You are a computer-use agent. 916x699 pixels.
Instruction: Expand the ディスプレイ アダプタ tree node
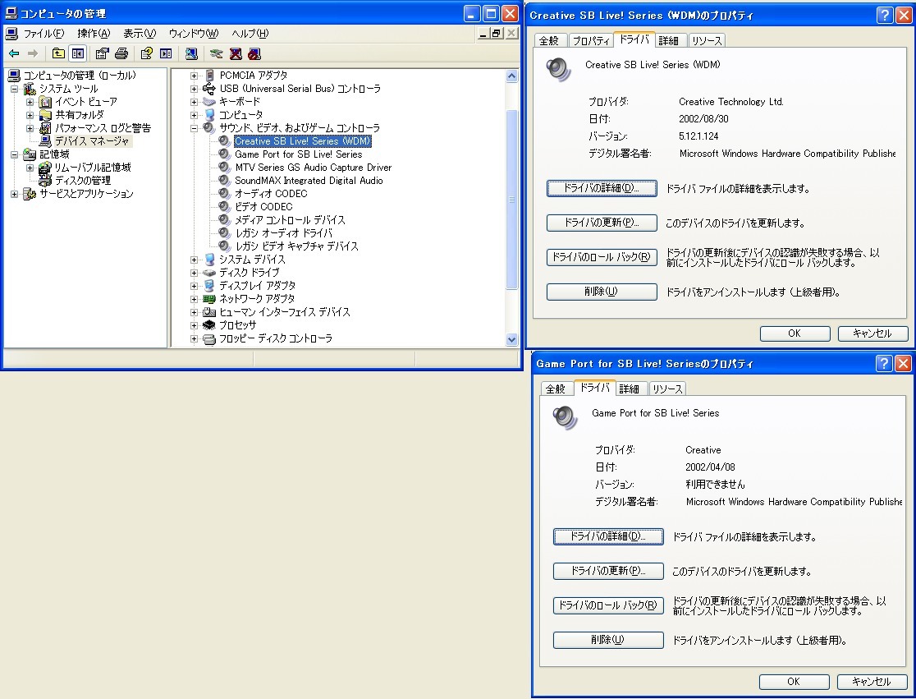point(195,286)
